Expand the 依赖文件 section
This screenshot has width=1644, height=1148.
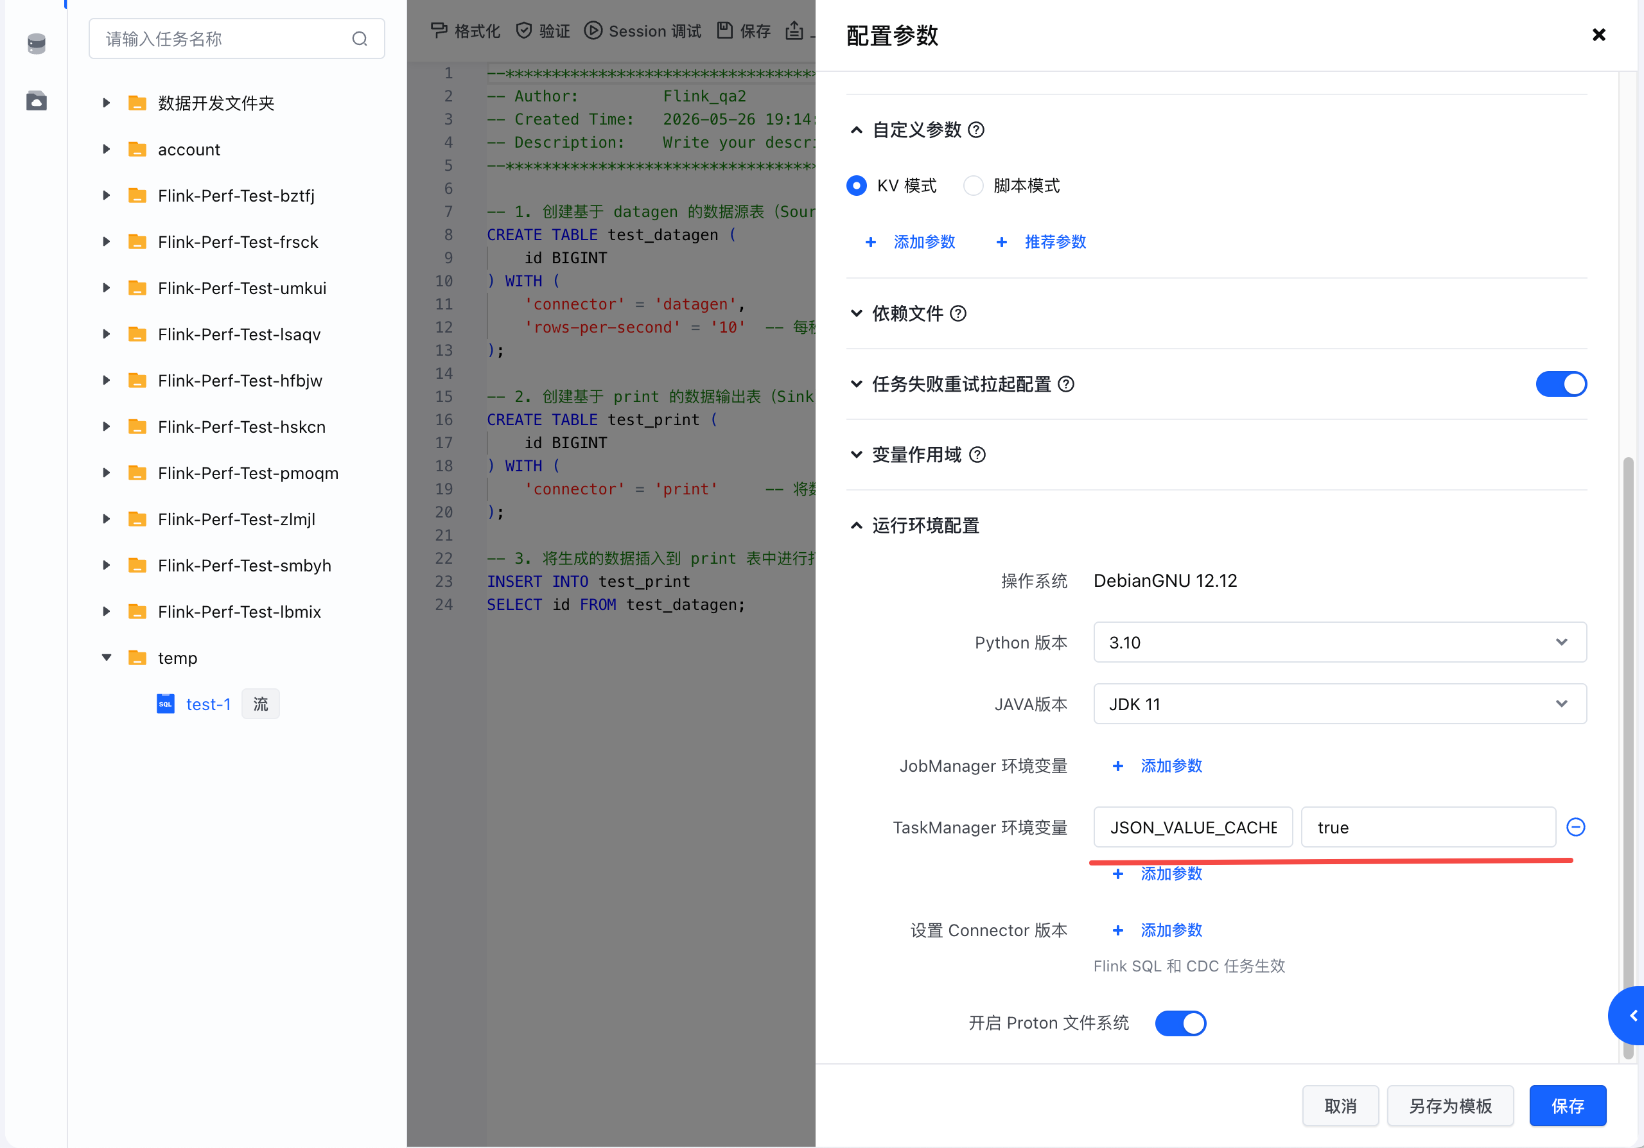[x=857, y=313]
